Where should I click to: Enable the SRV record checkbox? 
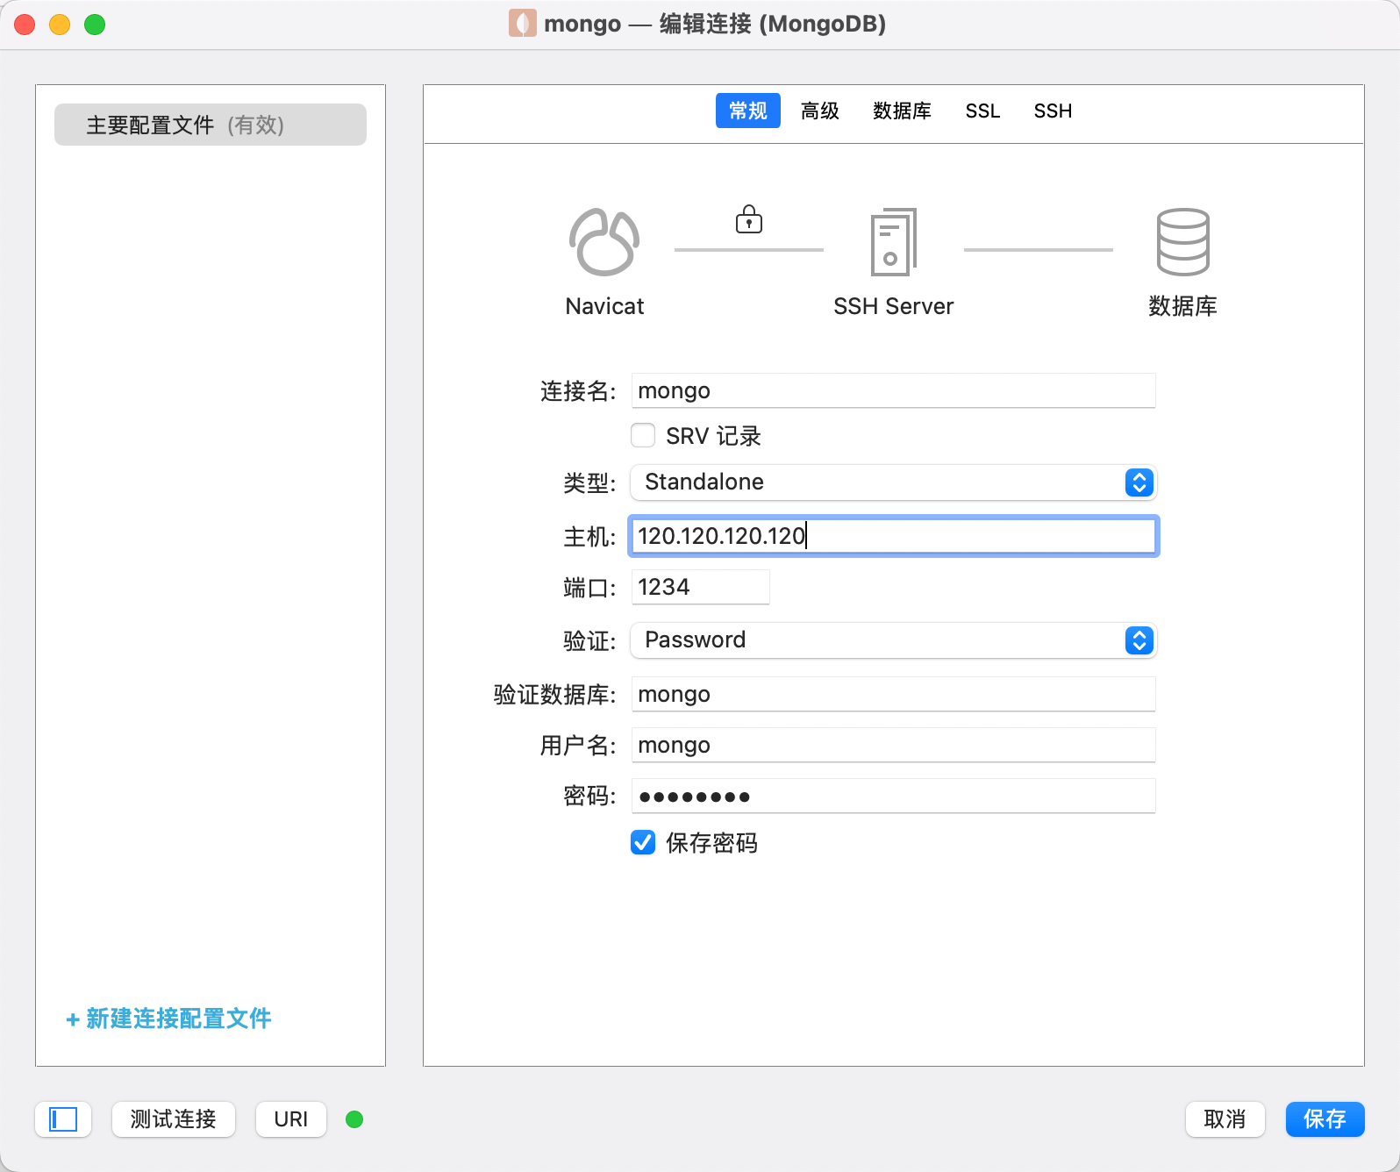643,436
